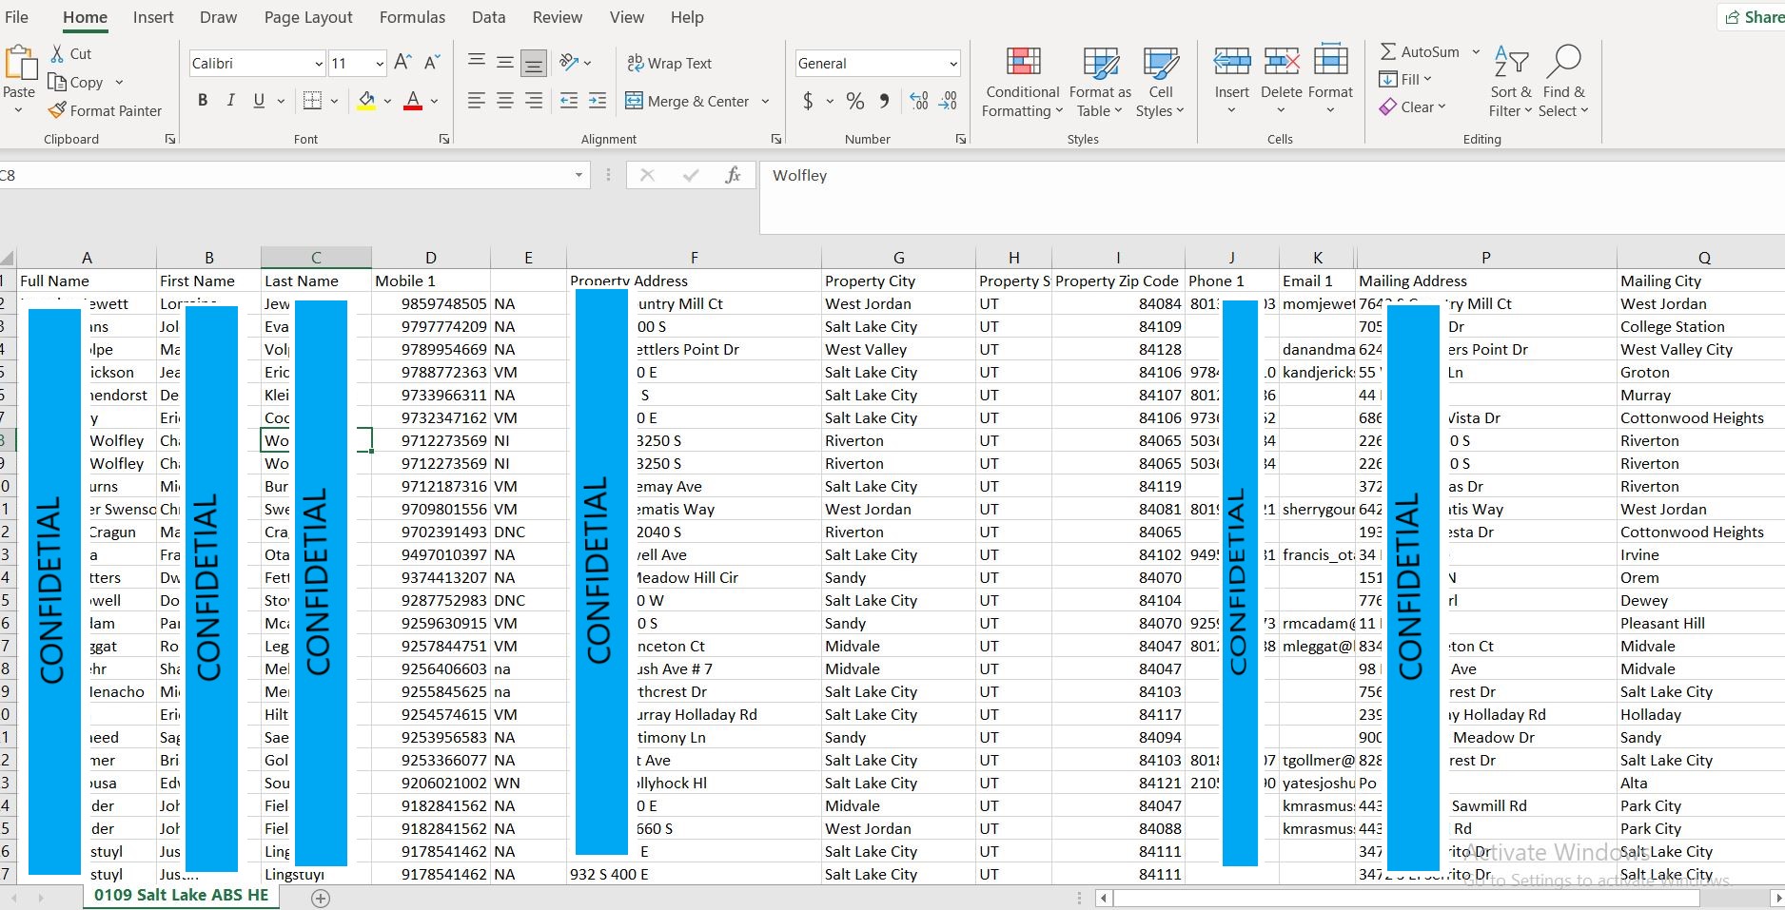Open Sort & Filter options
Viewport: 1785px width, 910px height.
(1511, 83)
